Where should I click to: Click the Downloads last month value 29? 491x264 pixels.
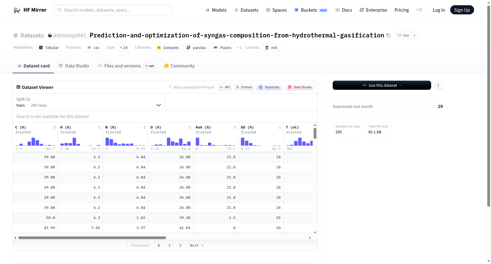[x=440, y=106]
